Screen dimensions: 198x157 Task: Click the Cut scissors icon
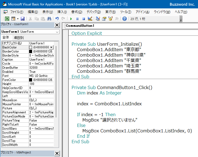[x=30, y=19]
